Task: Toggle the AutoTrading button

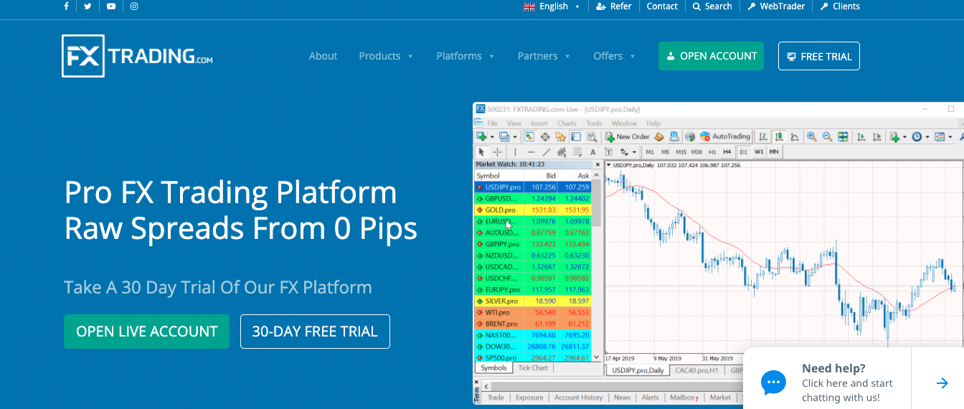Action: (x=725, y=136)
